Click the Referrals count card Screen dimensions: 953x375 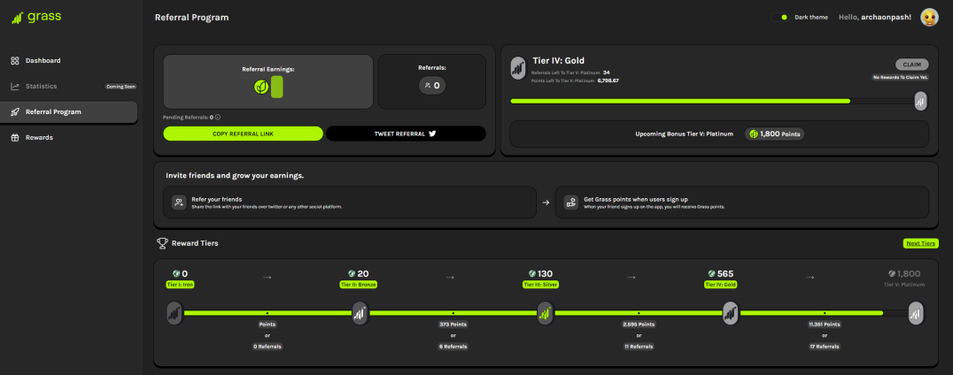point(432,82)
